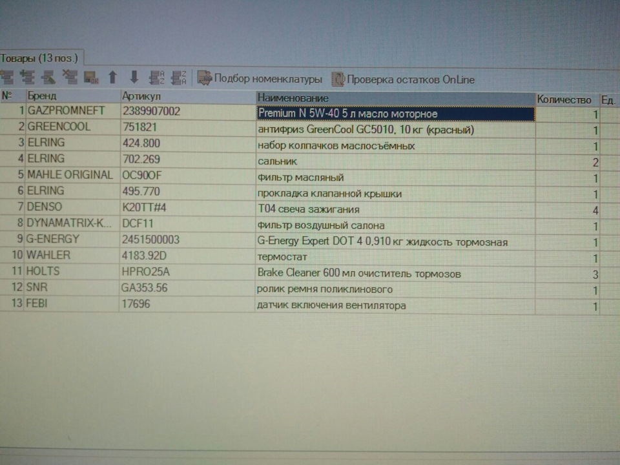Image resolution: width=620 pixels, height=465 pixels.
Task: Click quantity 2 in the сальник row
Action: click(567, 163)
